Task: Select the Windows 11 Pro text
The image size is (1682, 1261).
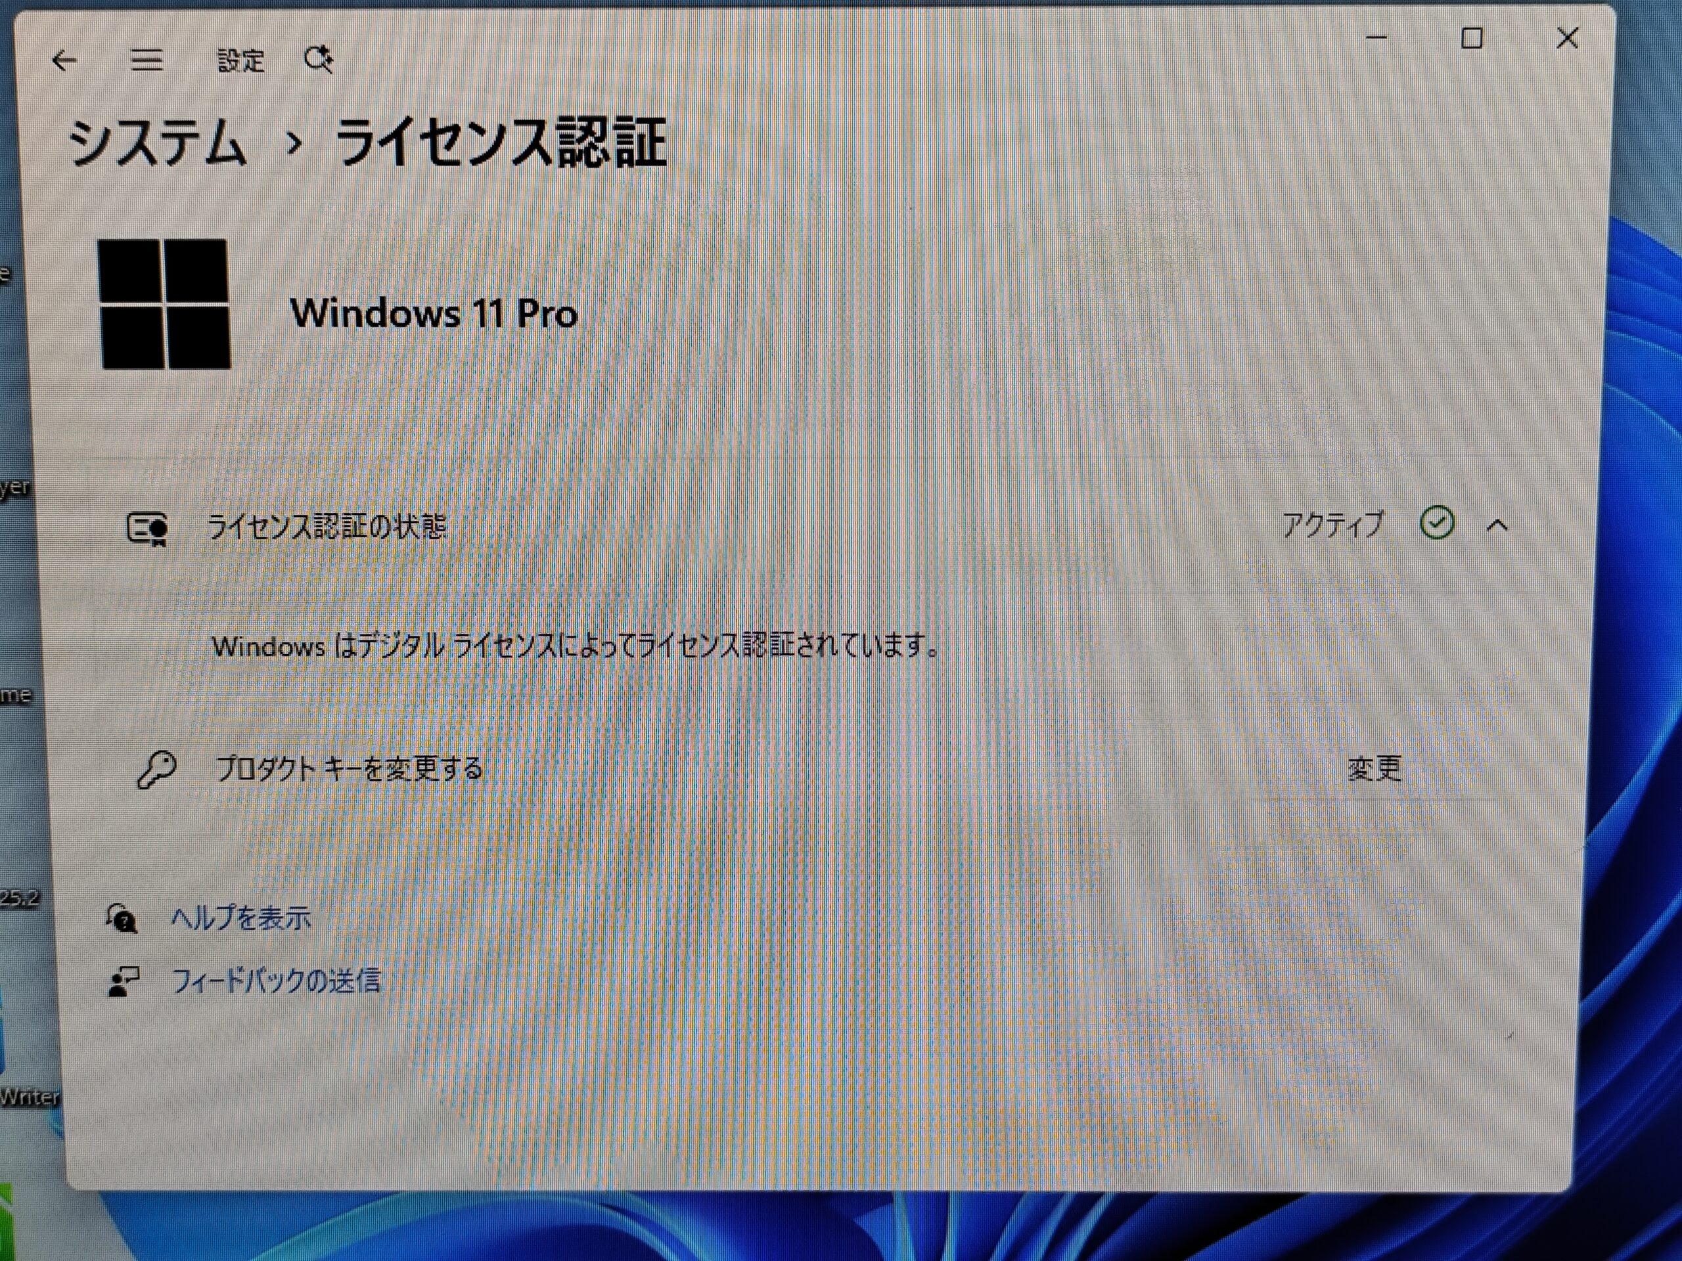Action: pyautogui.click(x=434, y=313)
